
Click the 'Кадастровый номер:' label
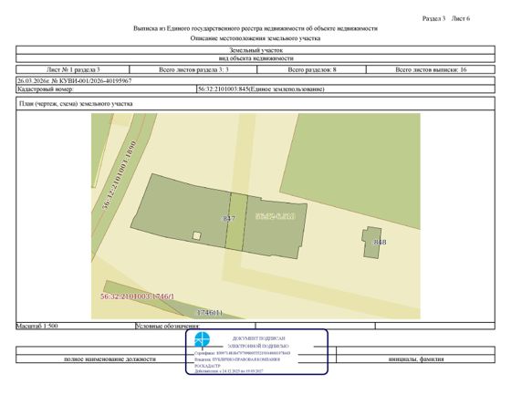point(46,89)
